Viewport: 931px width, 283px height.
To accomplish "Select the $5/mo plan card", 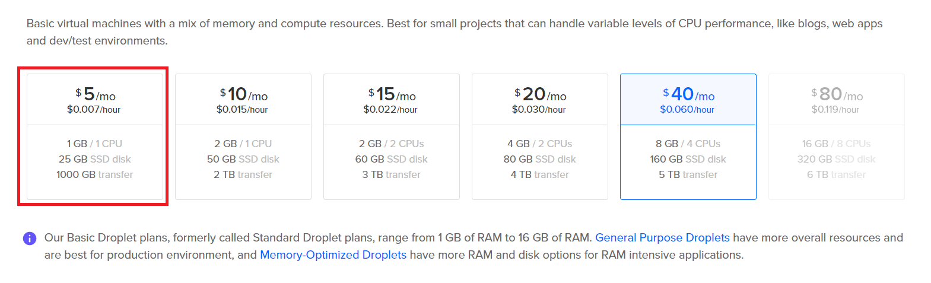I will tap(95, 136).
